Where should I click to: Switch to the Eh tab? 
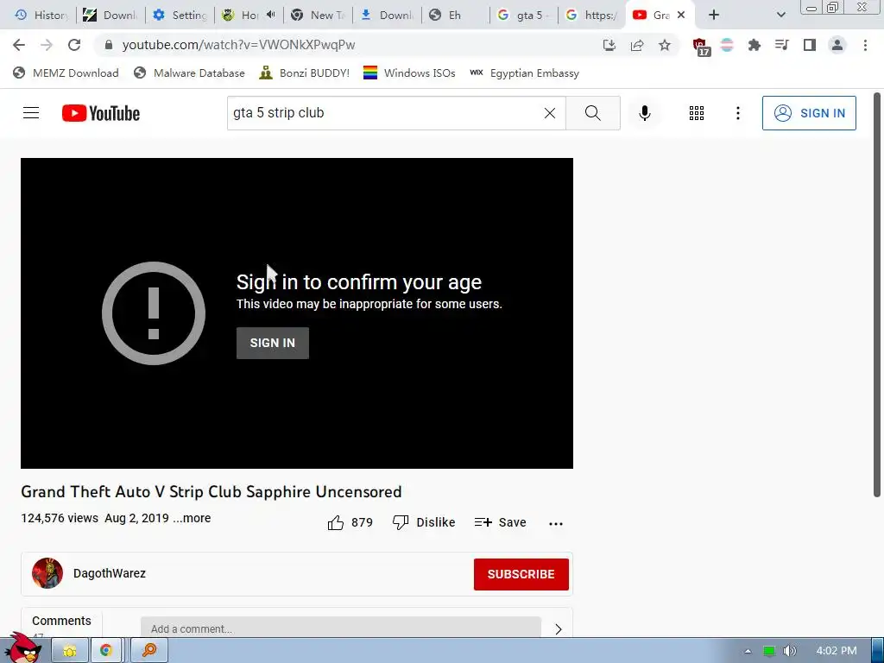(x=454, y=16)
